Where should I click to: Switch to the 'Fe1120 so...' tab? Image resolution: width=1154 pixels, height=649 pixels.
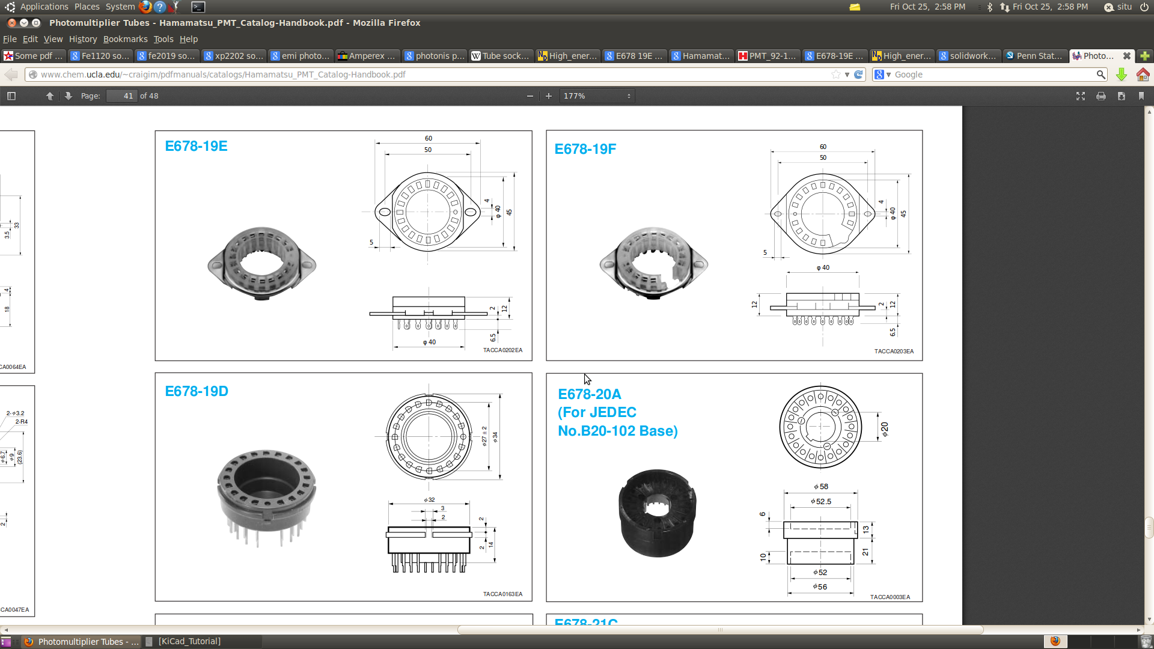[x=100, y=56]
